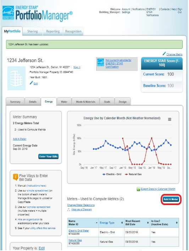Click the last Electric Grid data point

[x=171, y=145]
